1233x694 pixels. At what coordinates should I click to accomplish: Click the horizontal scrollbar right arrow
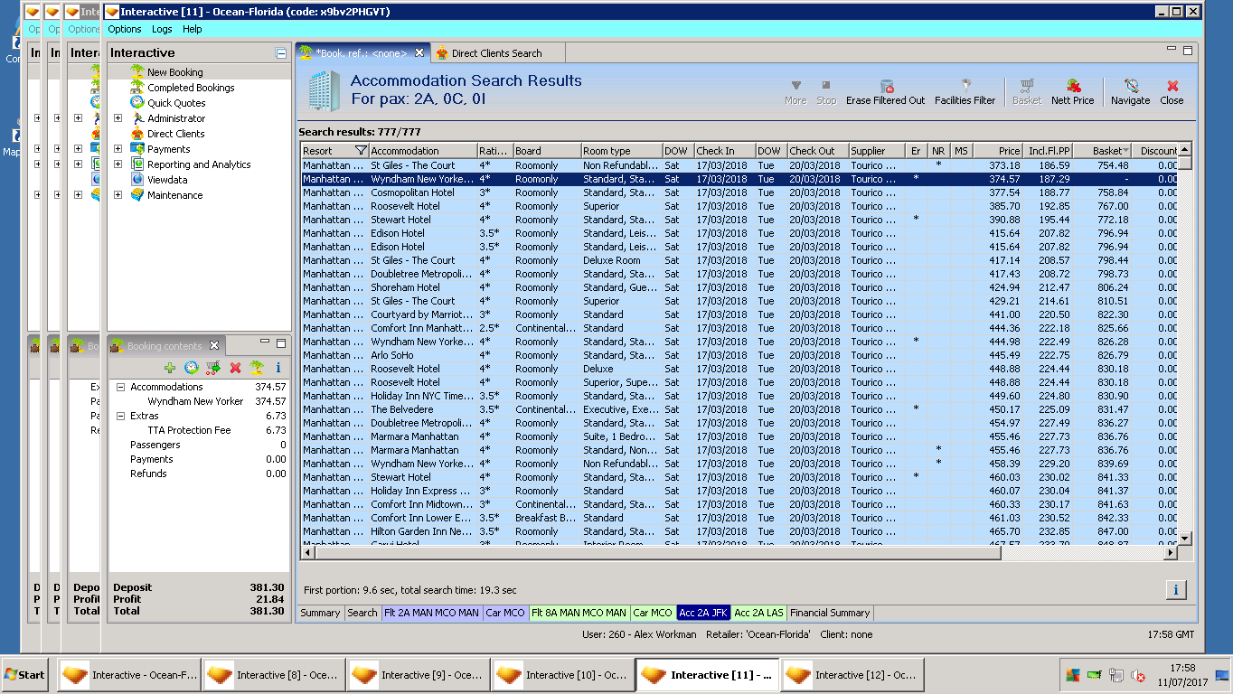click(x=1172, y=552)
